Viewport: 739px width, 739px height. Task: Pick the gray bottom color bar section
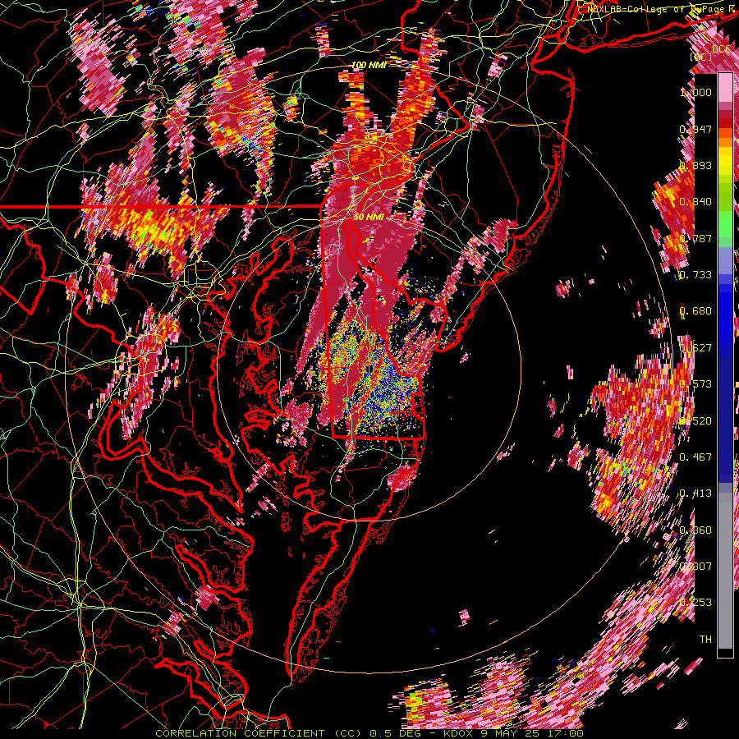pos(725,571)
